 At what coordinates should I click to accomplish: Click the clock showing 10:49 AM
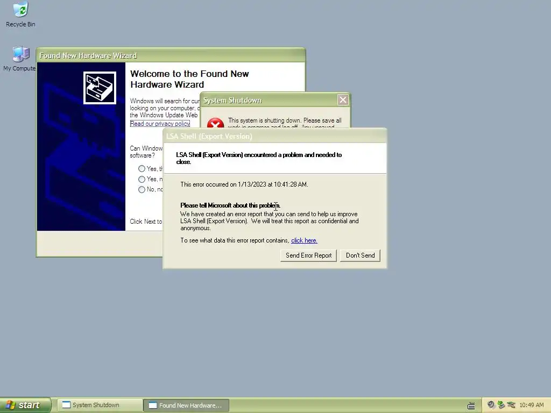pyautogui.click(x=531, y=405)
